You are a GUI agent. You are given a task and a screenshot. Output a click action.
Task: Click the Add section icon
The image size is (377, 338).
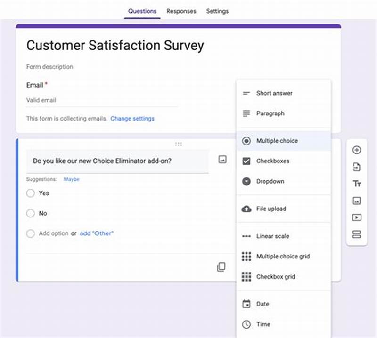pyautogui.click(x=357, y=232)
